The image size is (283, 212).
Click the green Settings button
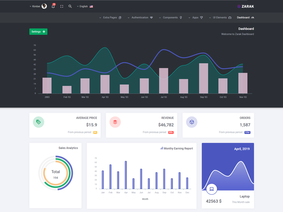tap(38, 32)
